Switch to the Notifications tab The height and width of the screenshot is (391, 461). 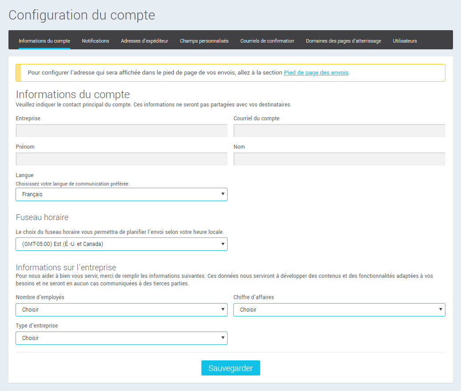point(95,40)
